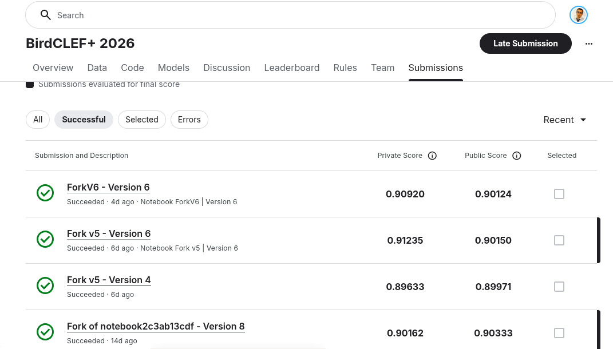
Task: Click inside the Search input field
Action: point(290,15)
